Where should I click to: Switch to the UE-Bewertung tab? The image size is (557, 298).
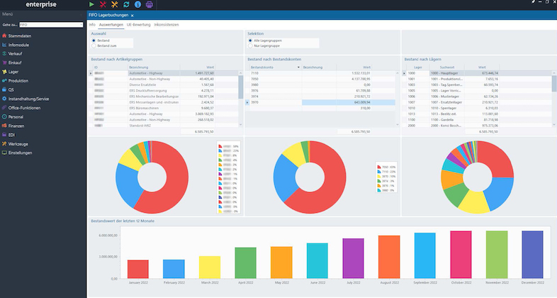pos(138,25)
